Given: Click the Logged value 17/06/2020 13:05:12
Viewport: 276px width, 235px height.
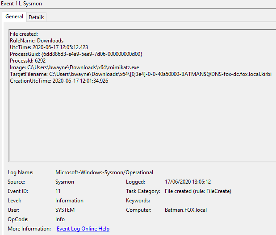Looking at the screenshot, I should [x=188, y=182].
